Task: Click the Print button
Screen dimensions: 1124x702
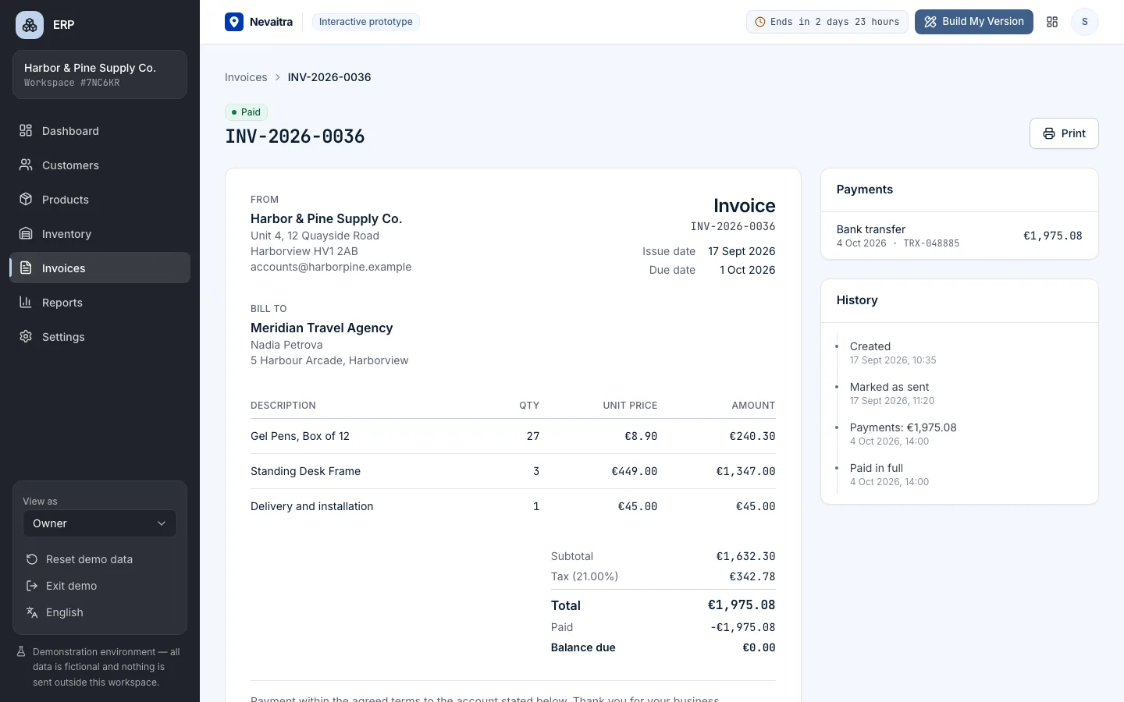Action: point(1064,133)
